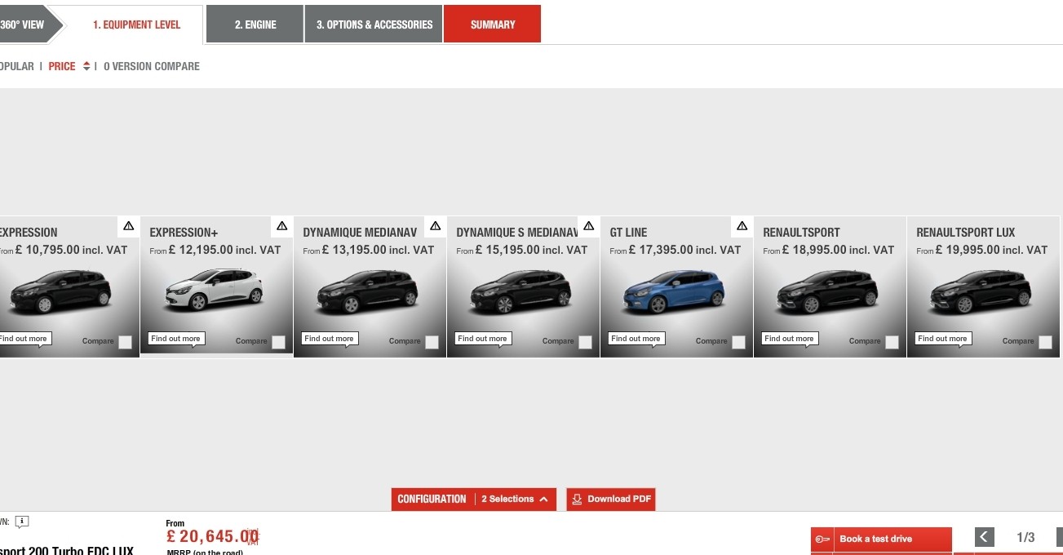Tick Compare checkbox for Dynamique S MediaNav

pos(585,343)
